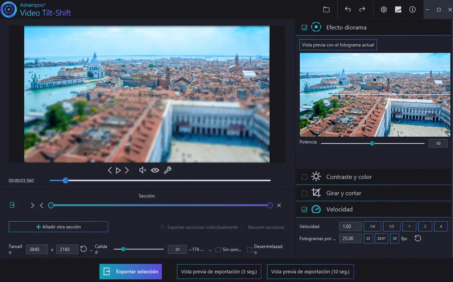Enable the Girar y cortar checkbox
453x282 pixels.
coord(304,193)
